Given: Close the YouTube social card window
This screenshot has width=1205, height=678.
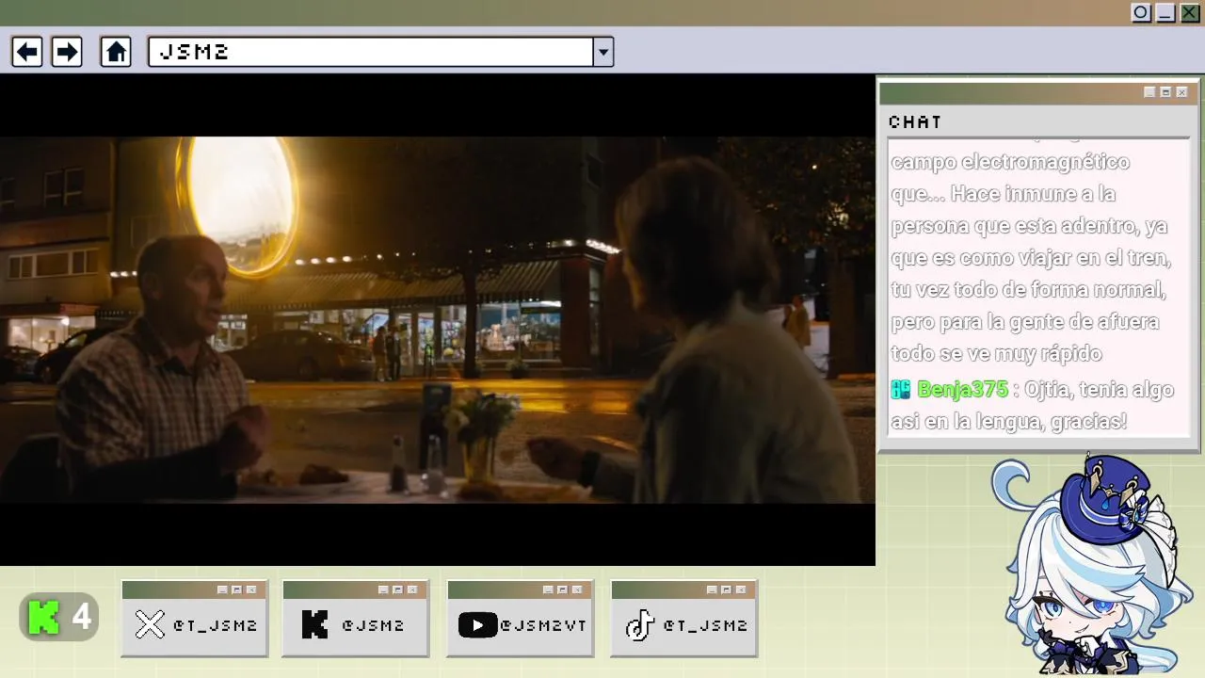Looking at the screenshot, I should click(x=577, y=589).
